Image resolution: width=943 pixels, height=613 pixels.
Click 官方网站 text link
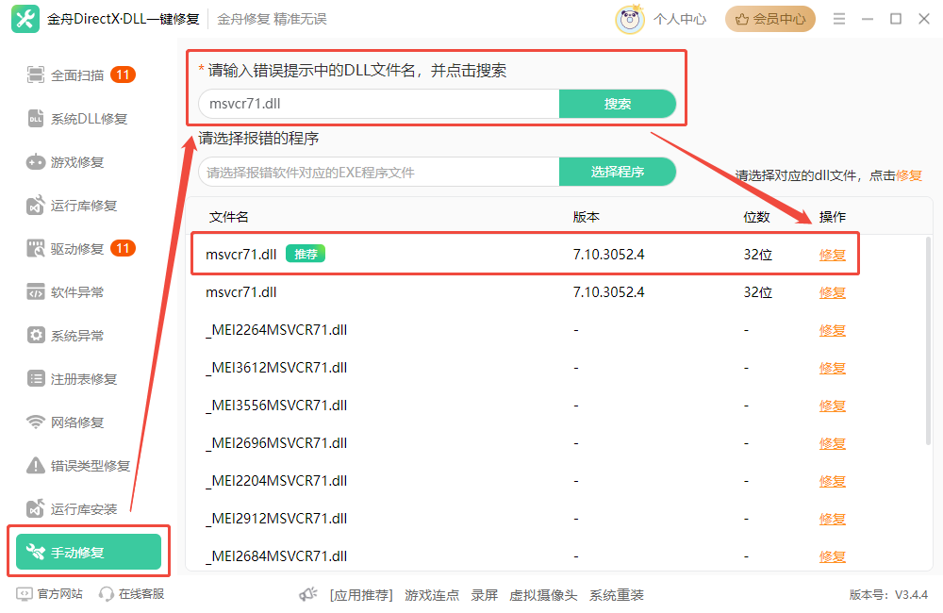click(x=60, y=594)
